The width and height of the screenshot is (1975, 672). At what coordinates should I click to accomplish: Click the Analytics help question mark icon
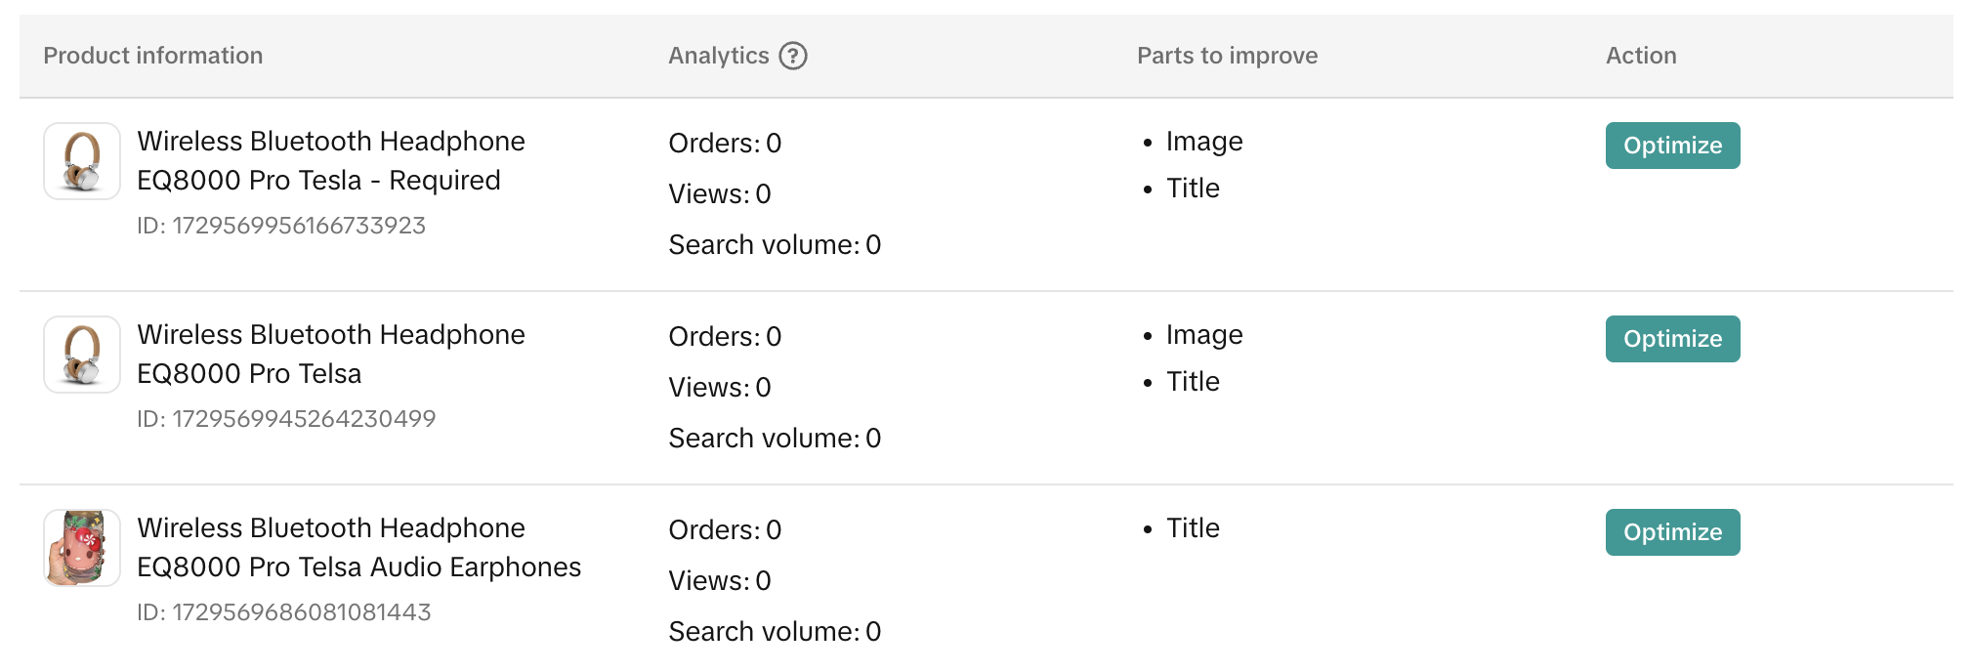[793, 56]
